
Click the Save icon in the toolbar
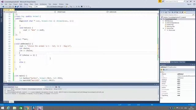(x=16, y=7)
